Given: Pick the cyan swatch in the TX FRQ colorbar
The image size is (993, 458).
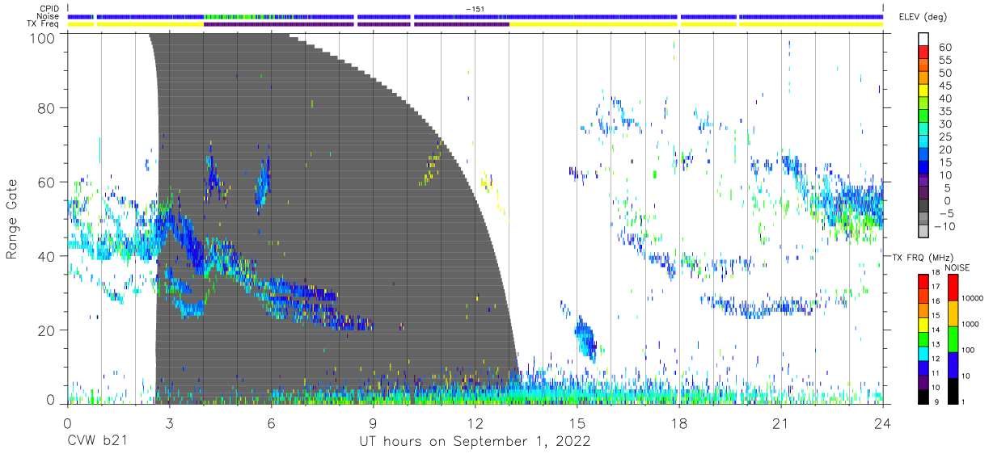Looking at the screenshot, I should tap(923, 353).
